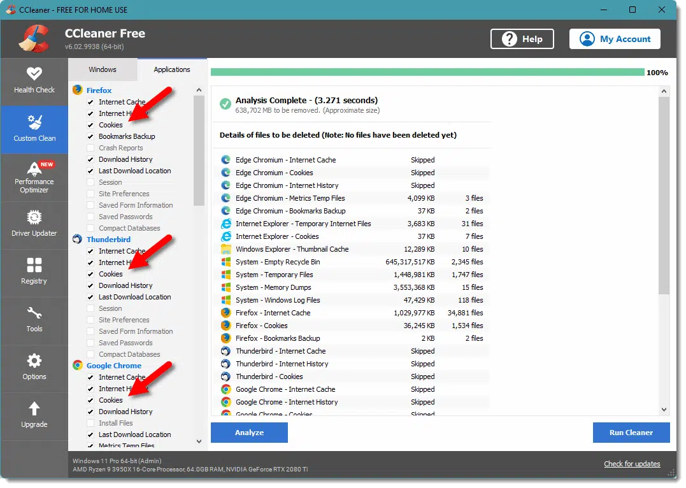Select the System - Windows Log Files row

(354, 300)
